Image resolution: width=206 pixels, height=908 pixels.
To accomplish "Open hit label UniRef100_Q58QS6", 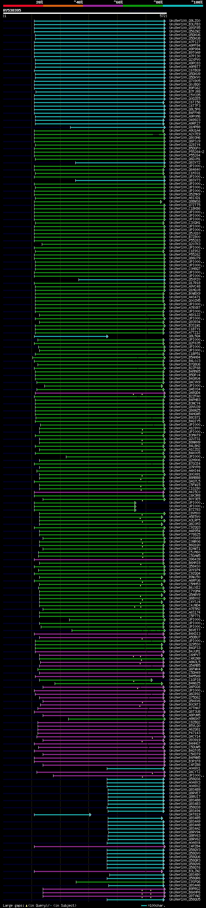I will pyautogui.click(x=184, y=779).
